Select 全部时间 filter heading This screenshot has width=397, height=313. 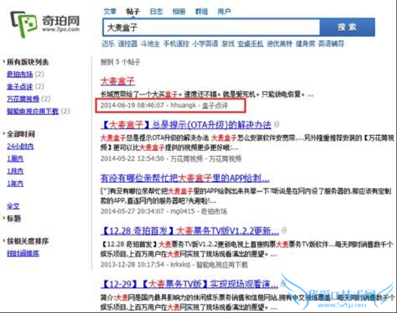point(21,134)
